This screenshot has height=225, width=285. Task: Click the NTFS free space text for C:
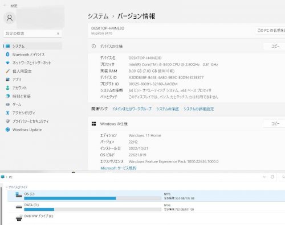179,198
